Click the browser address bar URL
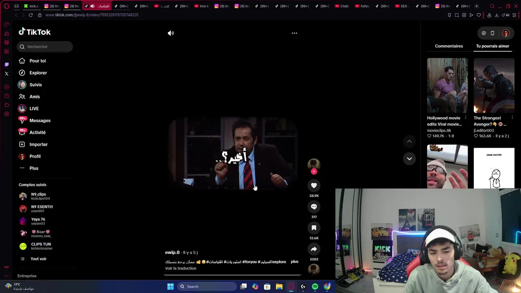This screenshot has height=293, width=521. 92,15
